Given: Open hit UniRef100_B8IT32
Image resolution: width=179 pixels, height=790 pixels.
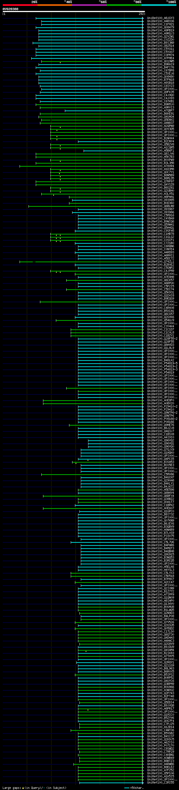Looking at the screenshot, I should coord(161,514).
